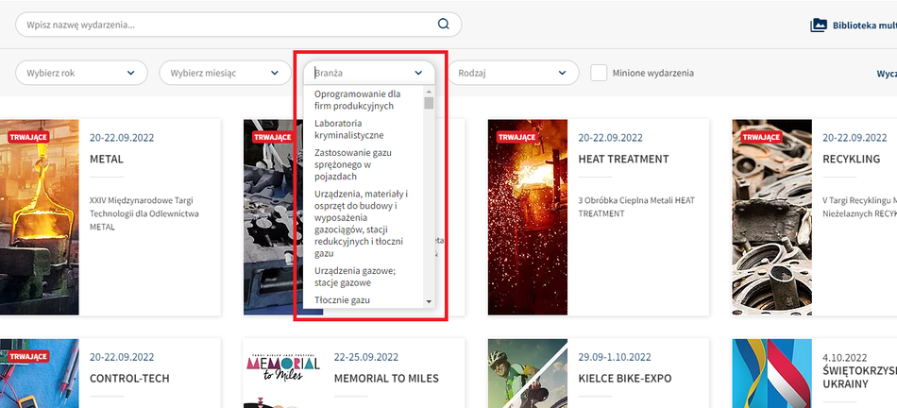Screen dimensions: 897x408
Task: Click the event name search field
Action: [x=227, y=25]
